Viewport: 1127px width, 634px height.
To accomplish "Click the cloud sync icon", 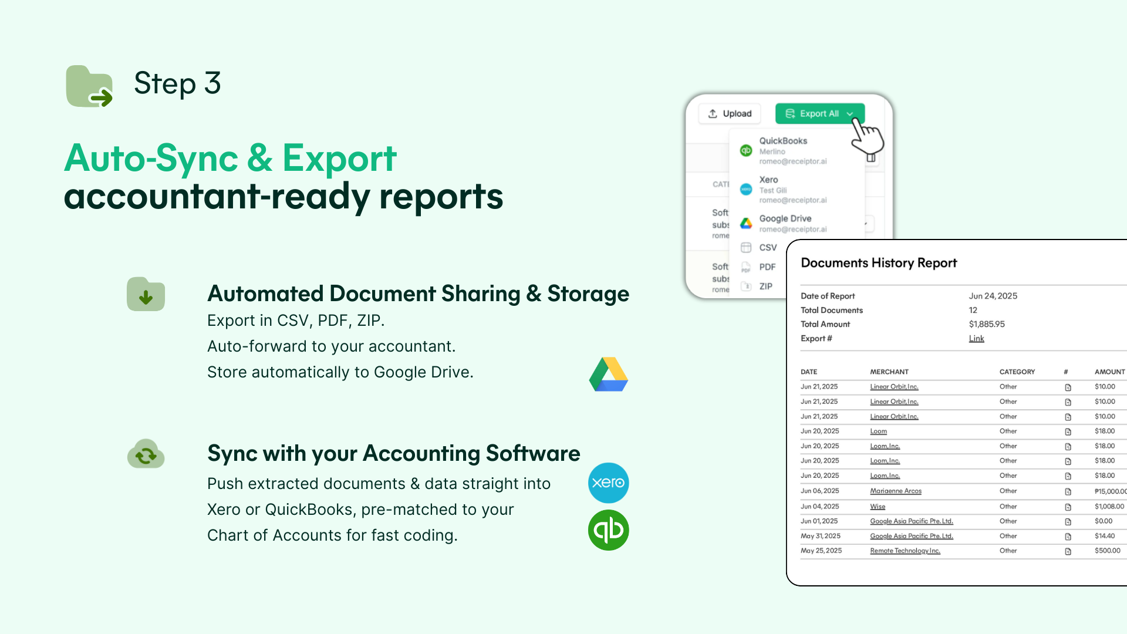I will tap(146, 454).
